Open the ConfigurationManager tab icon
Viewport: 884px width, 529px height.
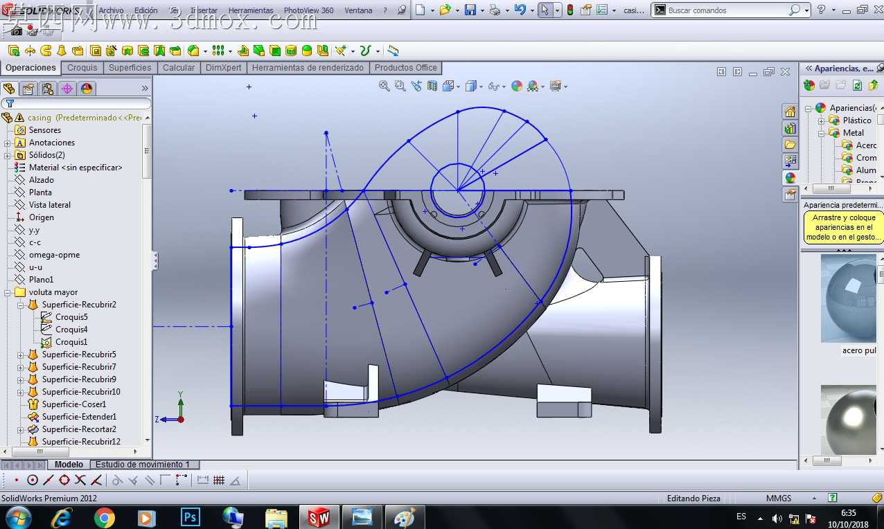pos(48,89)
